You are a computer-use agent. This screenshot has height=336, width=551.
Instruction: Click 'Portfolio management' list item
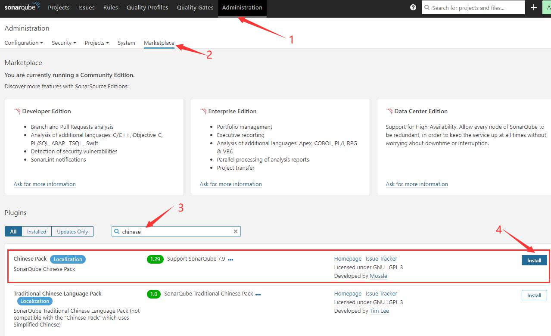pyautogui.click(x=245, y=127)
